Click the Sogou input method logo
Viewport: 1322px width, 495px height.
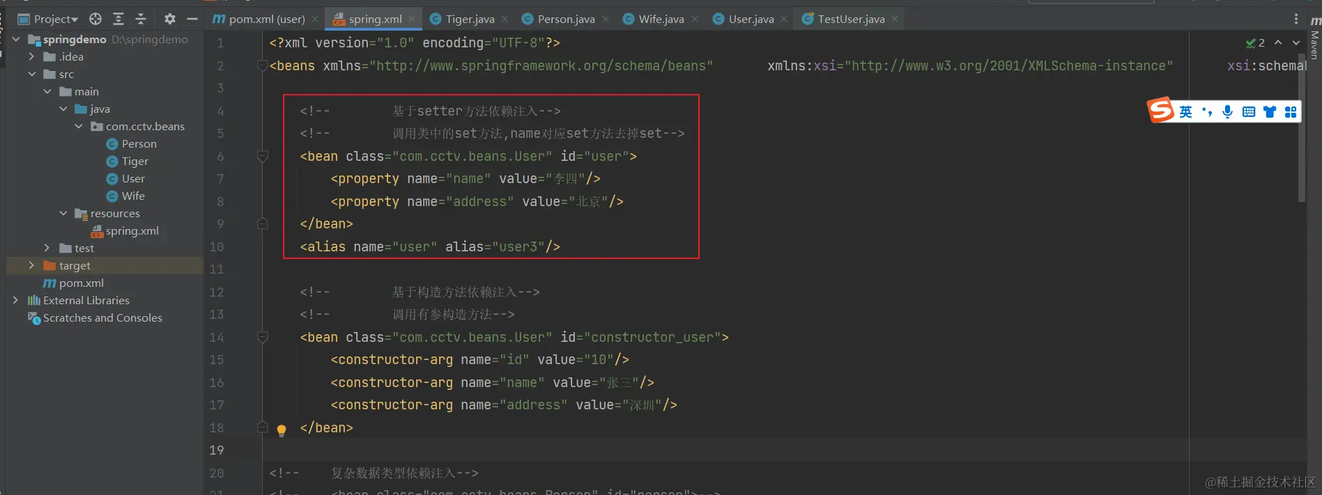coord(1160,110)
